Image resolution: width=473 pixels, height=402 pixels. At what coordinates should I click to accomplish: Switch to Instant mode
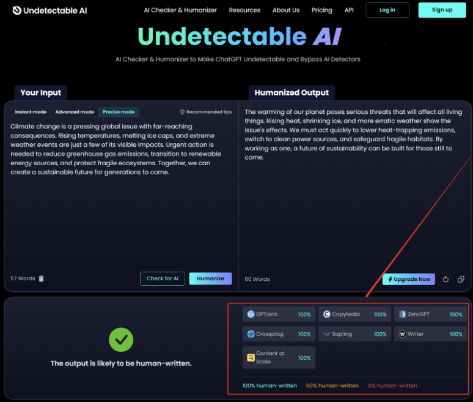(x=31, y=112)
